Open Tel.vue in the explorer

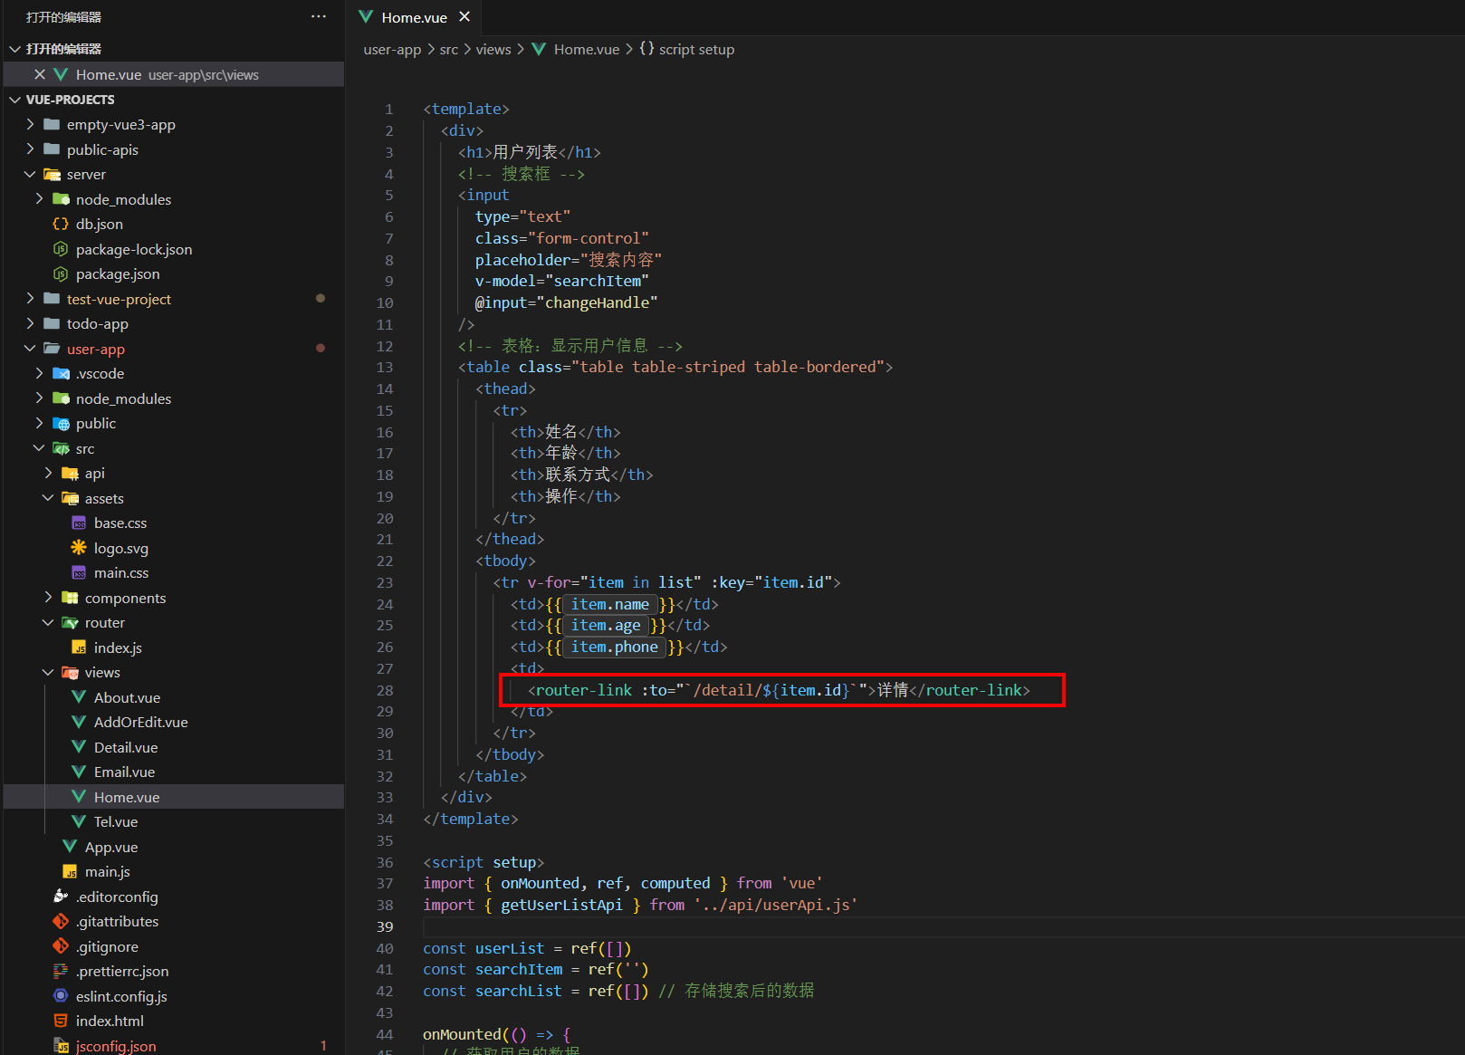tap(116, 821)
